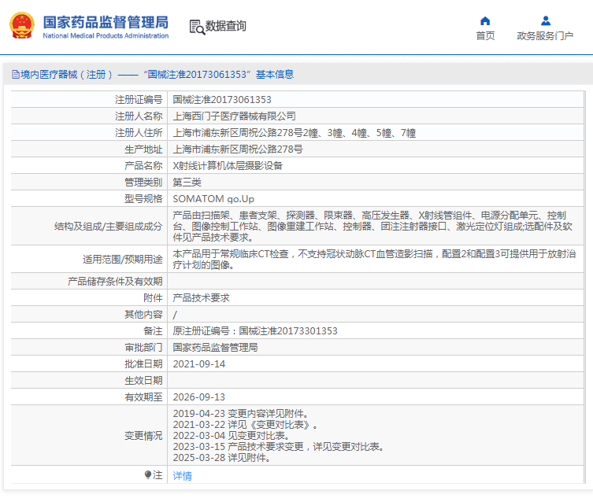Click the 2019-04-23 change record line
The height and width of the screenshot is (498, 593).
tap(241, 413)
